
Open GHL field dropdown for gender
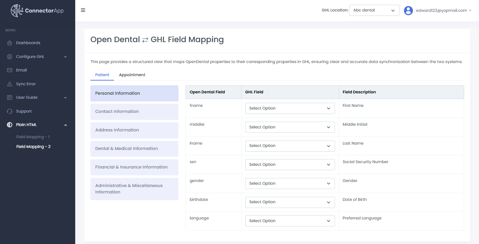pos(290,183)
